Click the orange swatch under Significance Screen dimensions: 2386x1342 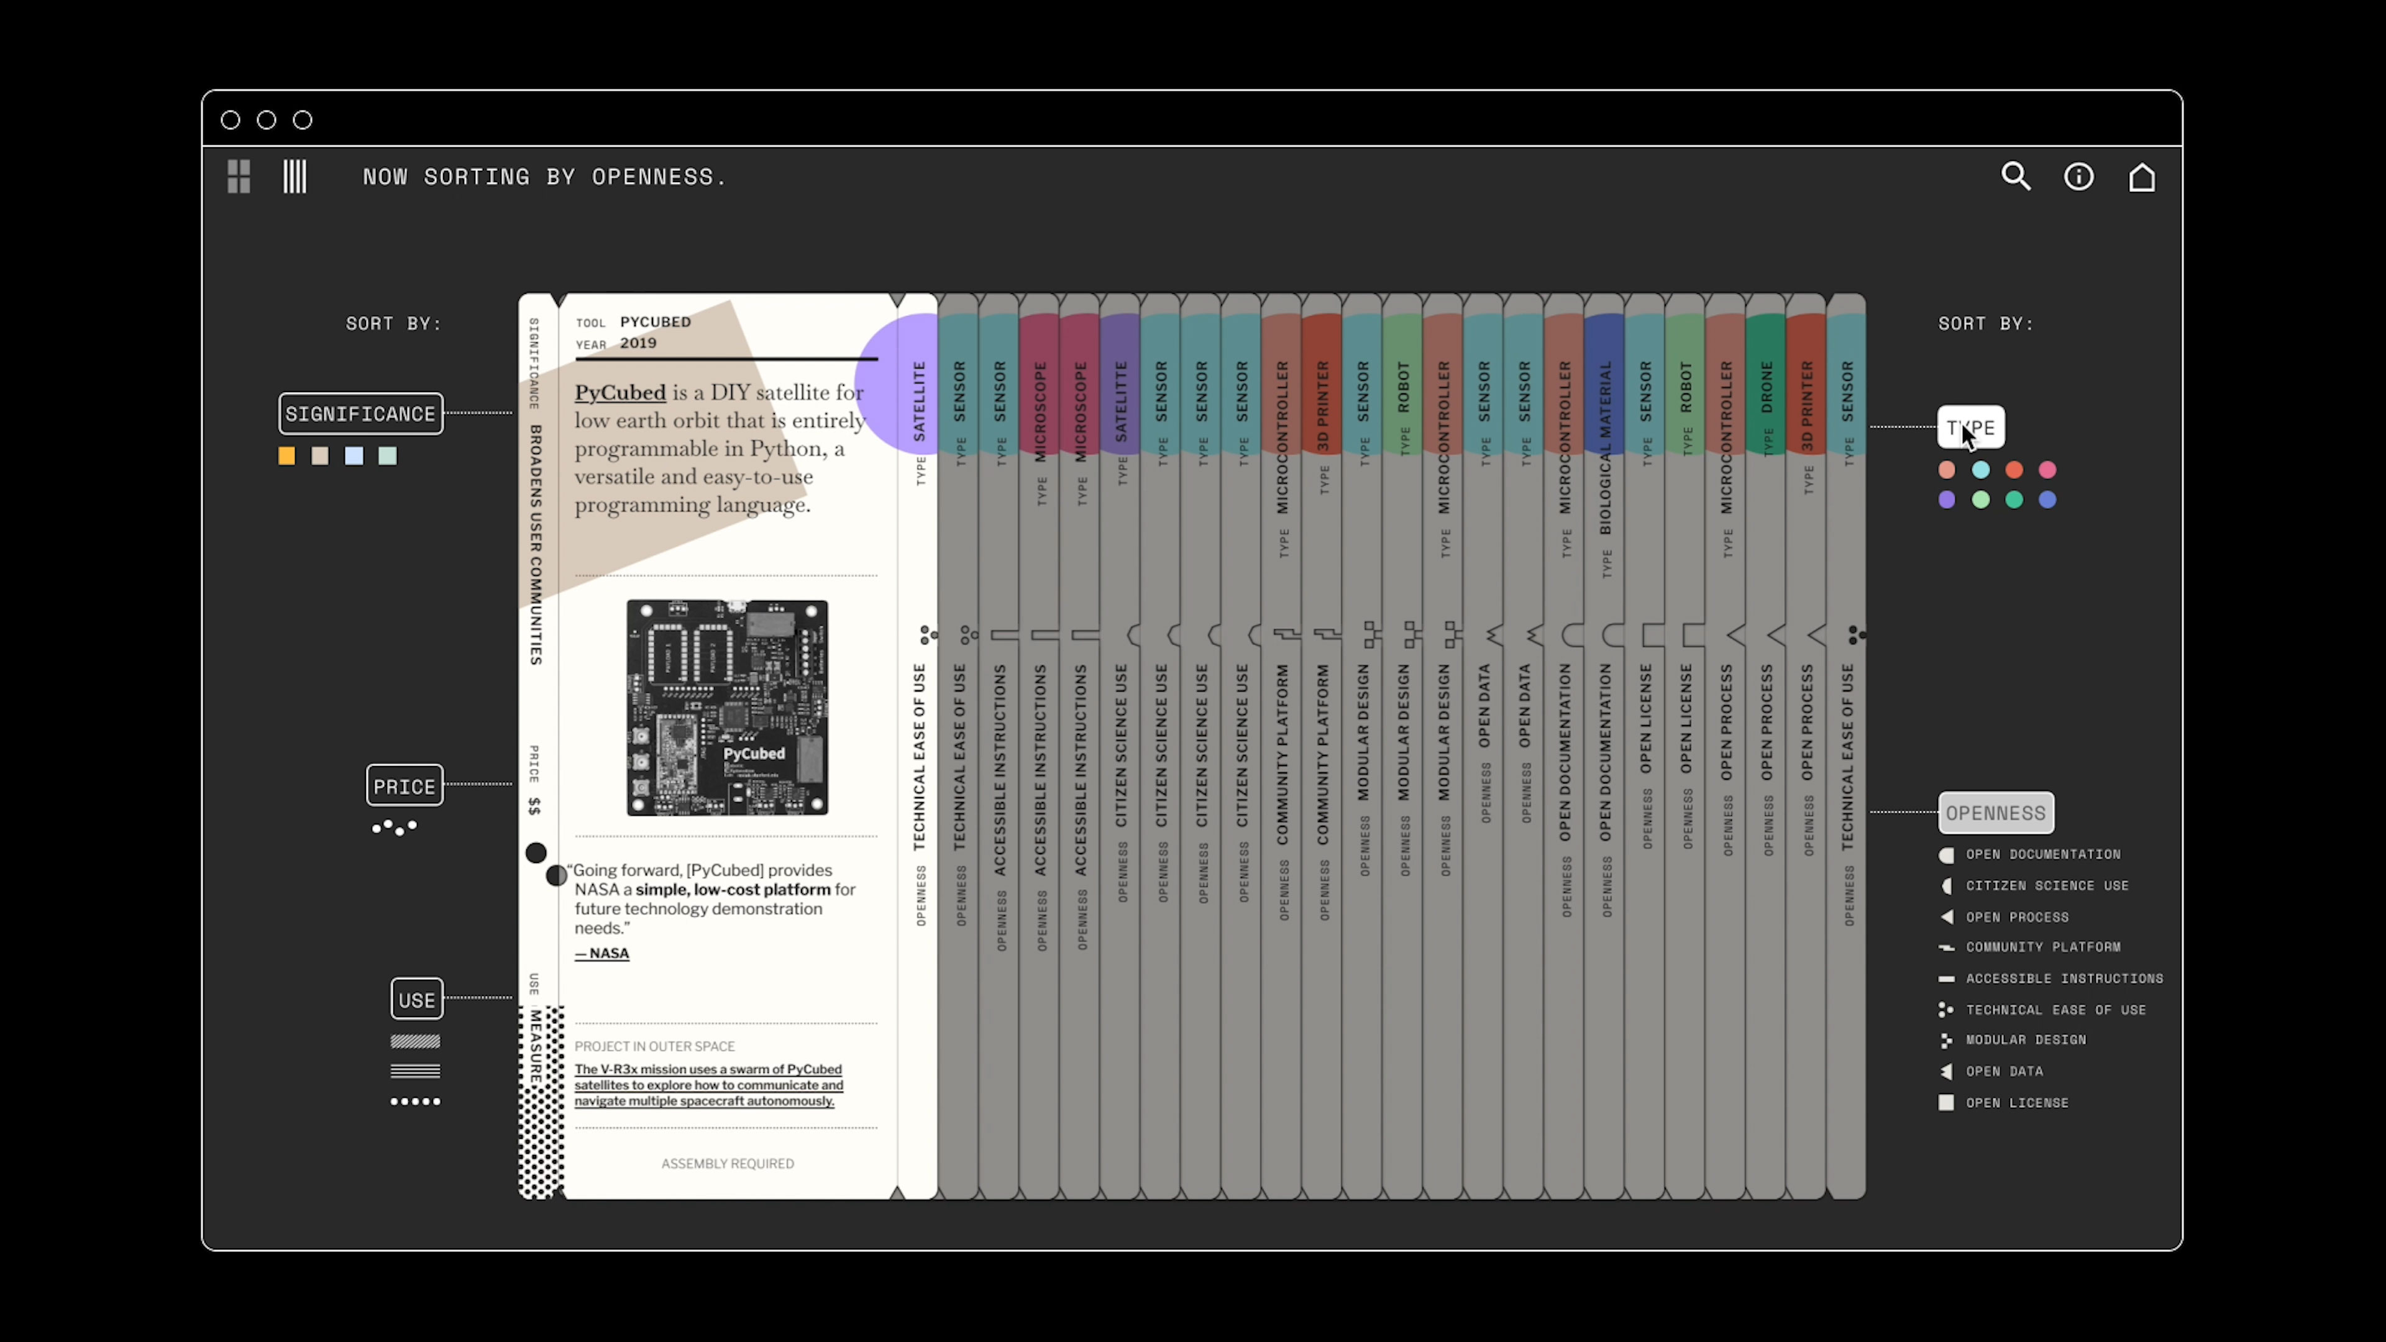tap(286, 455)
